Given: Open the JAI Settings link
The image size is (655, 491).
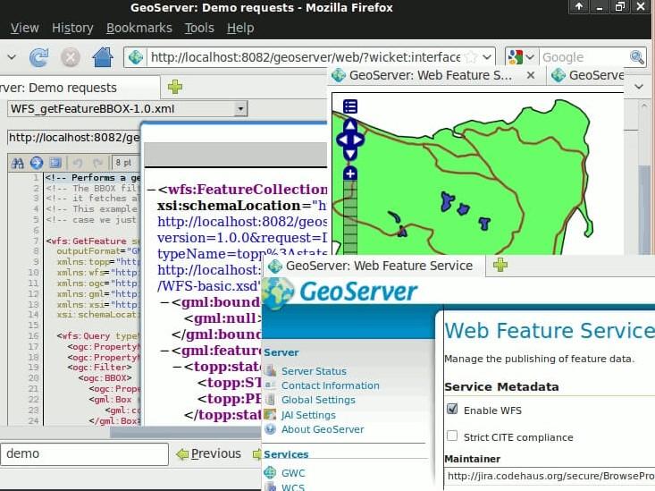Looking at the screenshot, I should coord(308,415).
